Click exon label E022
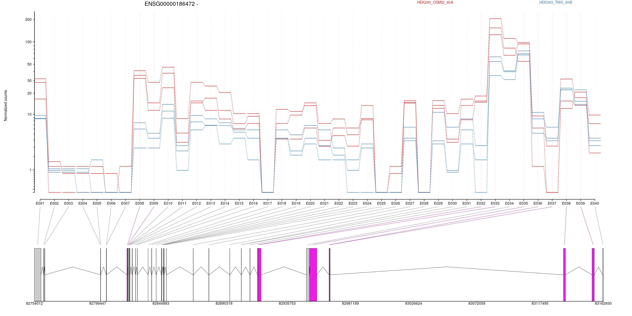 coord(339,203)
